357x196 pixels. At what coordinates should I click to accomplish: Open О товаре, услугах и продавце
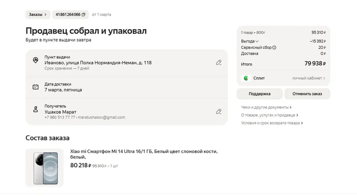270,115
